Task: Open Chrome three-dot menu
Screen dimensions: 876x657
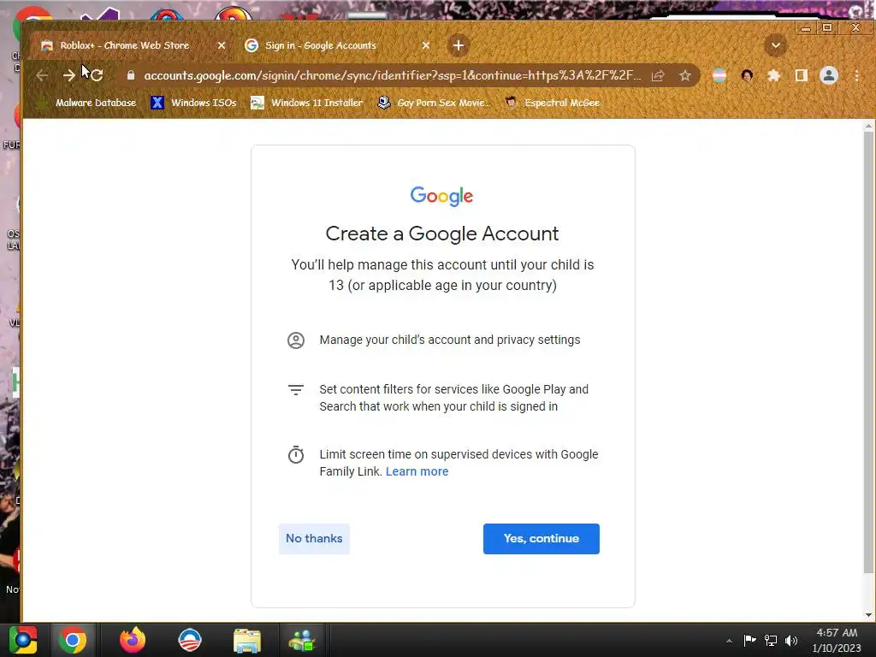Action: (x=856, y=75)
